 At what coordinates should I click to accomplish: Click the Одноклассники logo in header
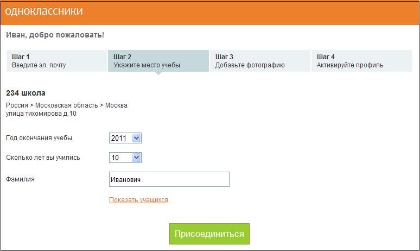pos(44,12)
